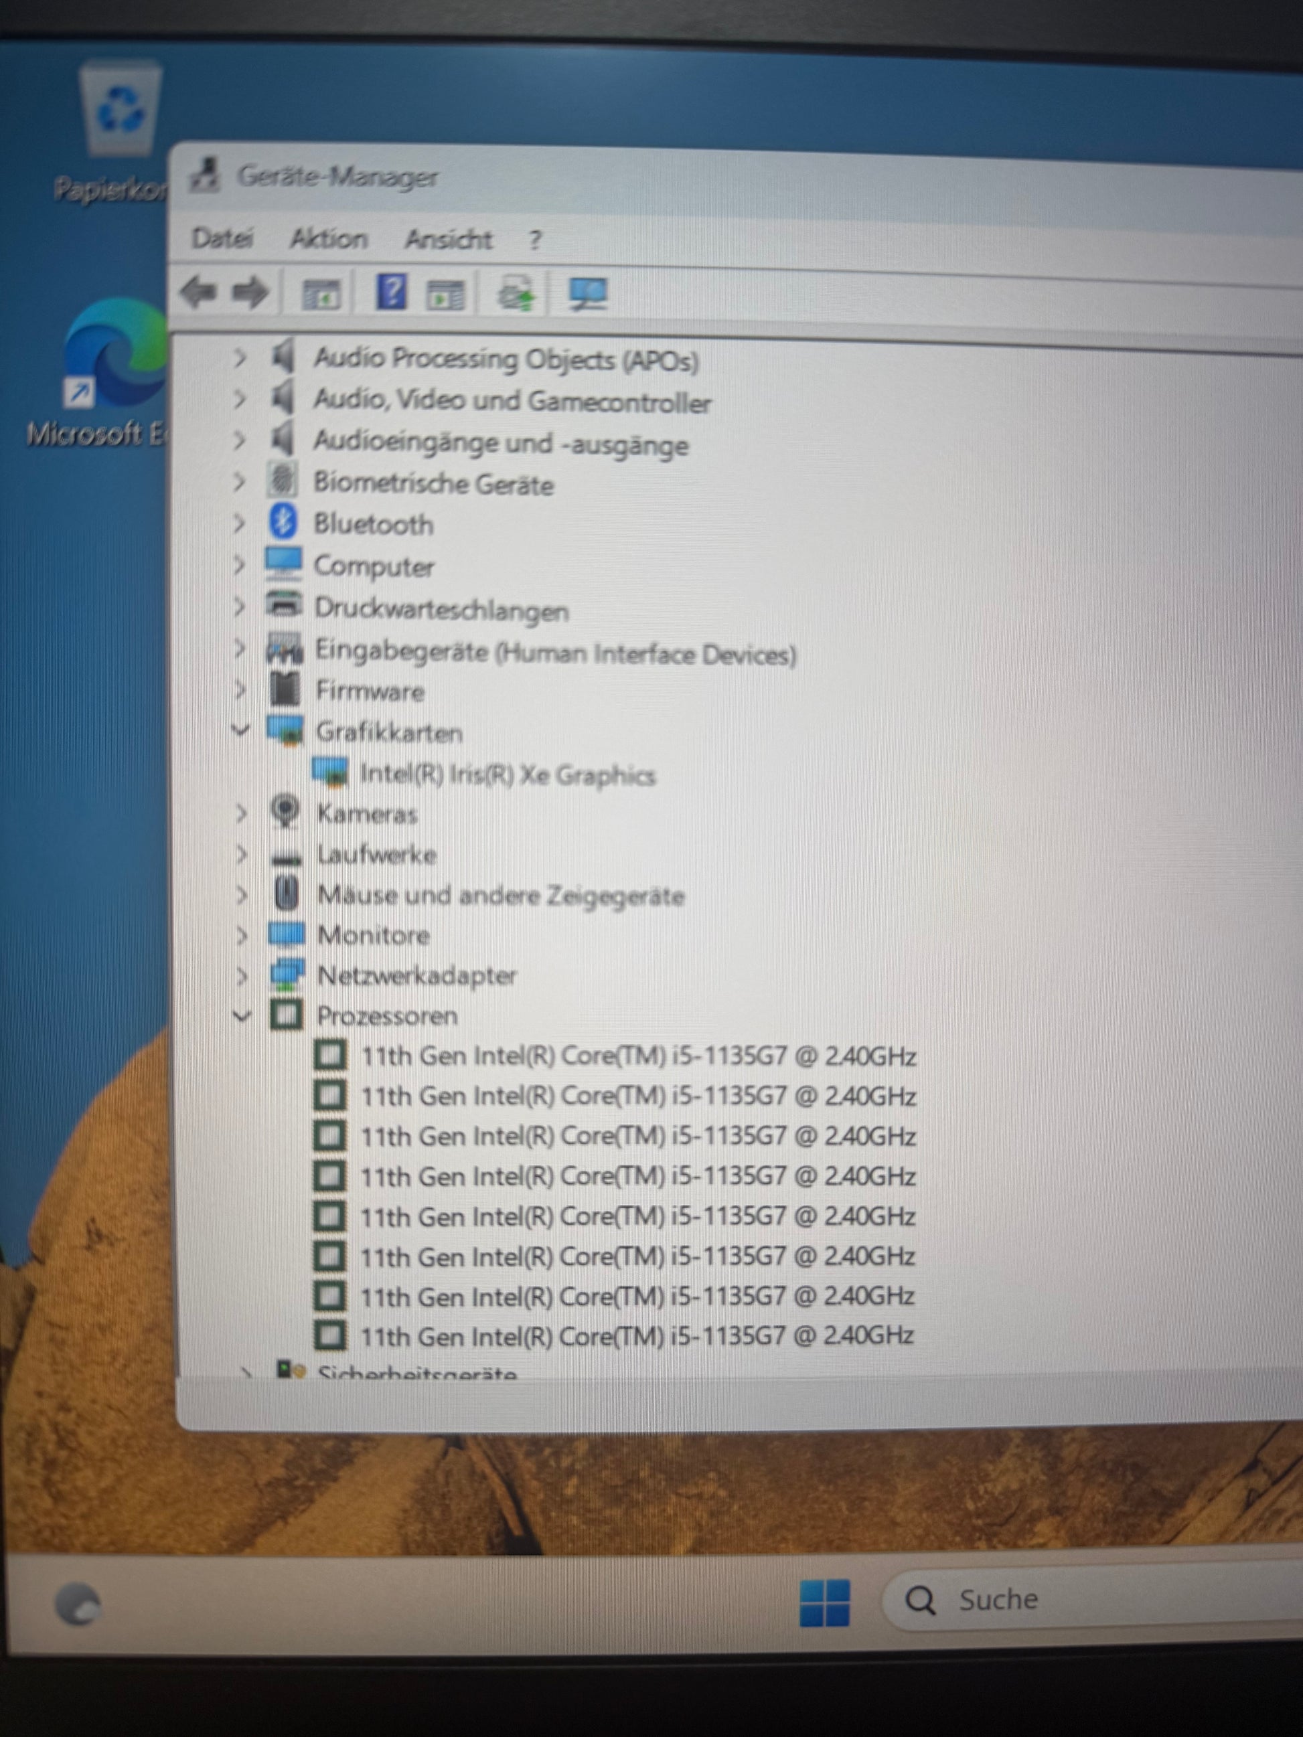Click the update driver toolbar icon
Screen dimensions: 1303x1737
click(x=516, y=294)
